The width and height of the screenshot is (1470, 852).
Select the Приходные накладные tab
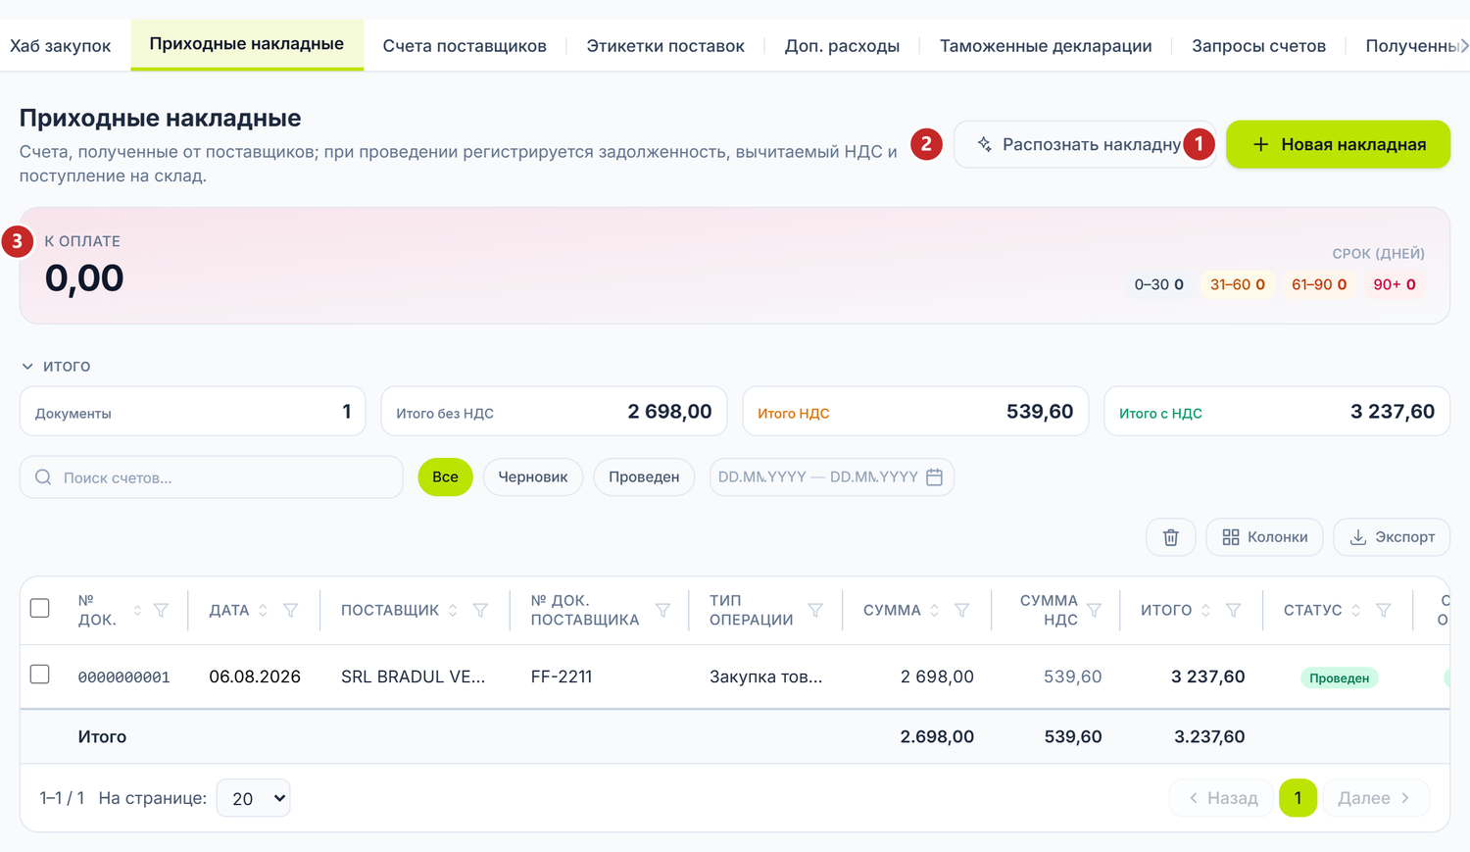pos(247,44)
